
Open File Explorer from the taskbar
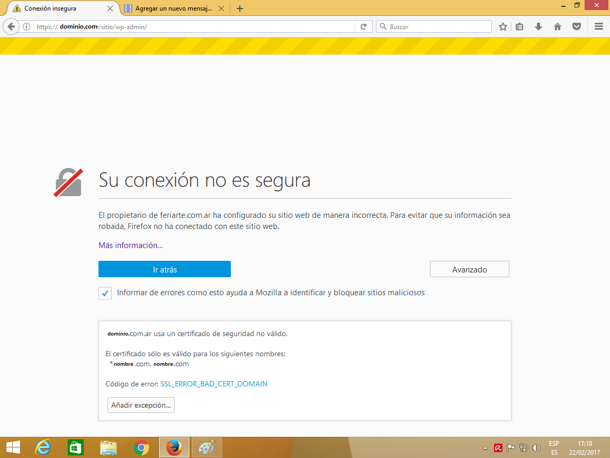[108, 447]
